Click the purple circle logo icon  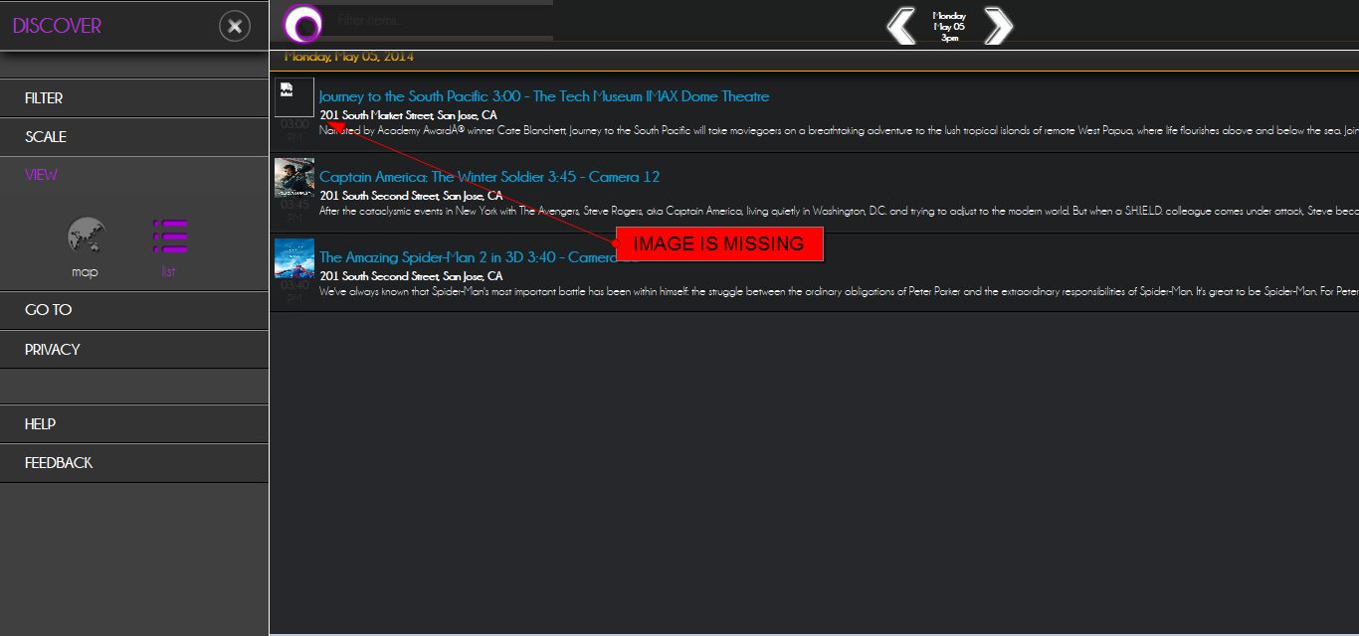point(302,24)
